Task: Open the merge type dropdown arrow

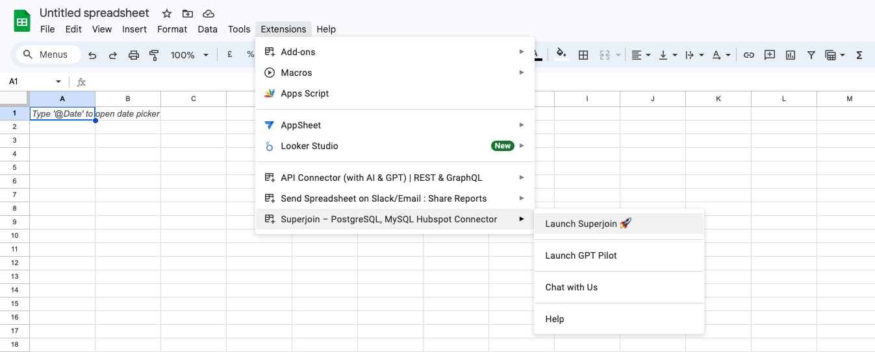Action: click(618, 55)
